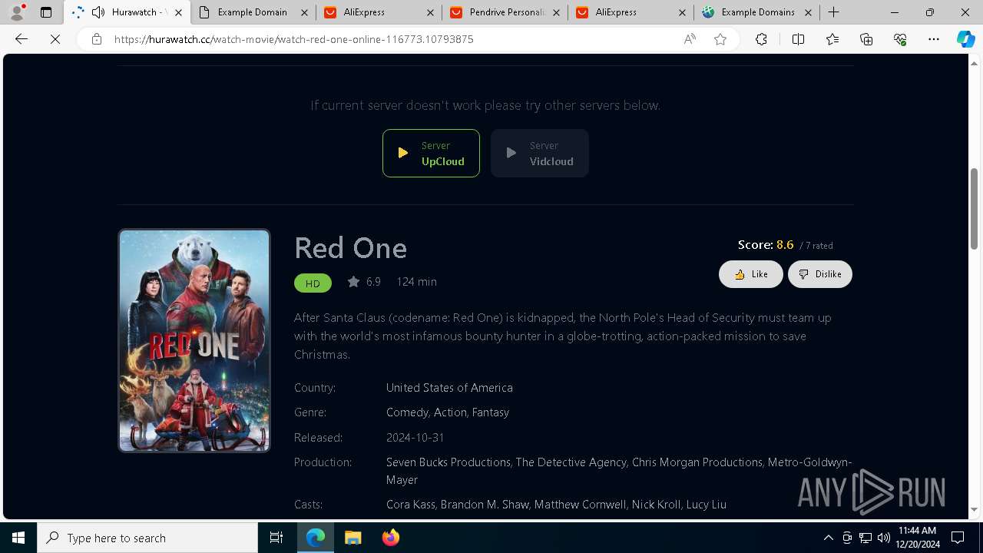
Task: Open Seven Bucks Productions link
Action: tap(448, 462)
